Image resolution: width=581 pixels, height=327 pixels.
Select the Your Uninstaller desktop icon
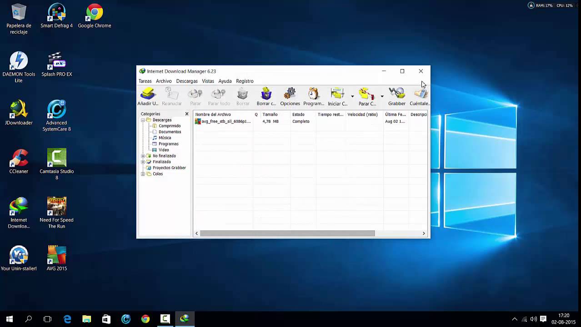tap(19, 258)
